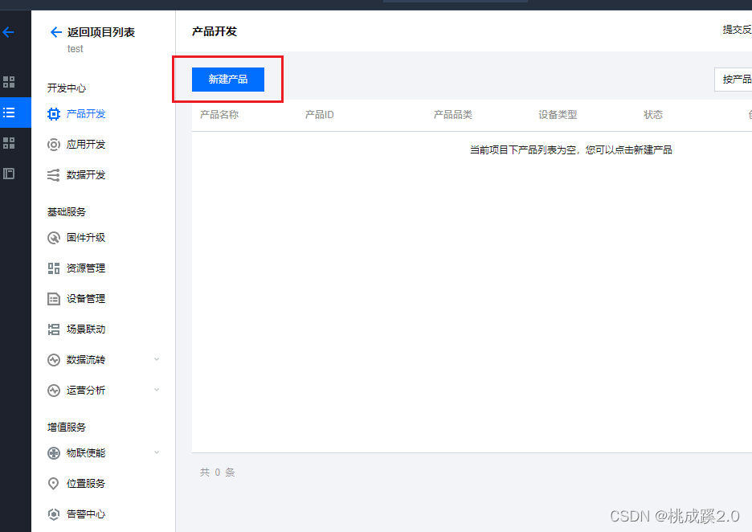Viewport: 752px width, 532px height.
Task: Click the top grid icon in dark rail
Action: 14,81
